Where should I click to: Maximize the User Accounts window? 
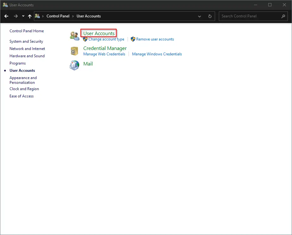click(x=270, y=5)
